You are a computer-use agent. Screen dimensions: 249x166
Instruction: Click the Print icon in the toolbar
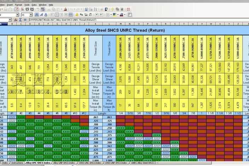(x=27, y=9)
